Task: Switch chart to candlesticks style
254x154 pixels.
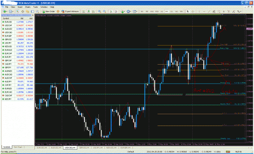Action: coord(89,11)
